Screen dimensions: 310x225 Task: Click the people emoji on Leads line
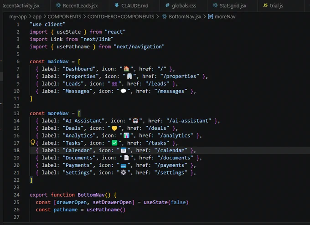pos(114,84)
